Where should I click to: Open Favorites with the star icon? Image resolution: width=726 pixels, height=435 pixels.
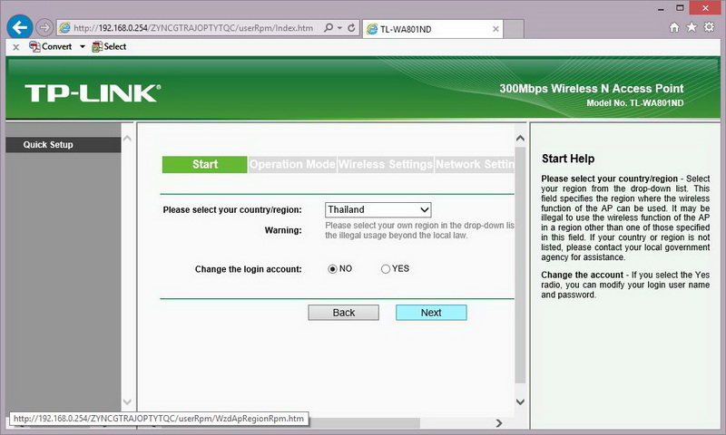click(692, 27)
